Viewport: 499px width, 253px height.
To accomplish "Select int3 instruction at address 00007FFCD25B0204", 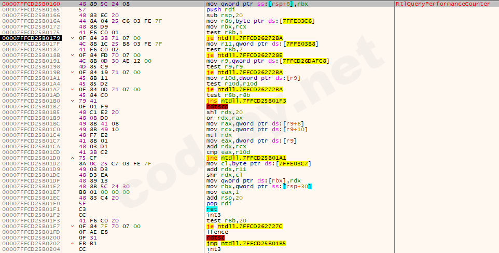I will click(214, 250).
